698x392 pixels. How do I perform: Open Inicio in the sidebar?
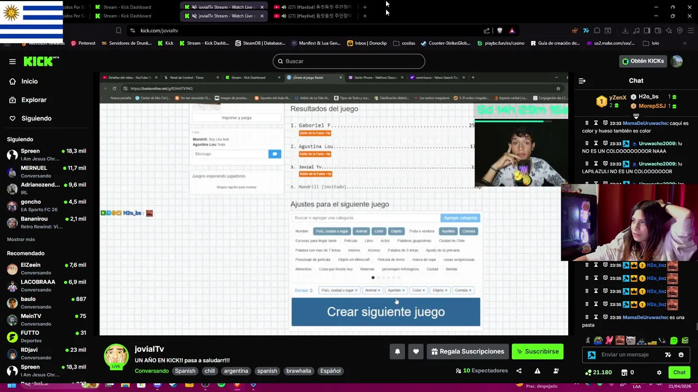click(x=29, y=81)
